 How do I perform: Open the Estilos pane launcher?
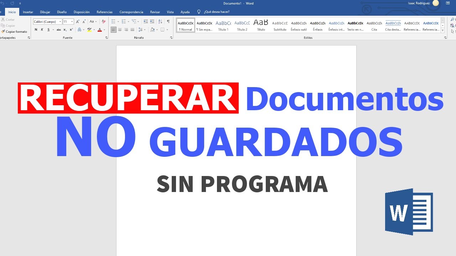point(445,38)
